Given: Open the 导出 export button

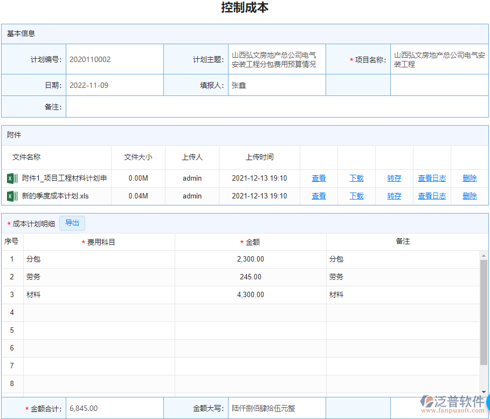Looking at the screenshot, I should [72, 223].
